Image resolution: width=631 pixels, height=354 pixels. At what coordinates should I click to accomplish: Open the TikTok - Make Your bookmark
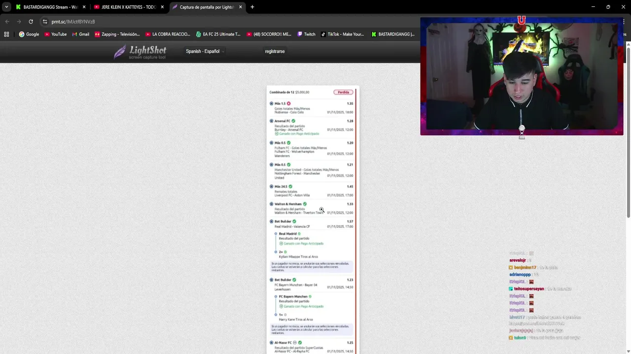pos(342,34)
